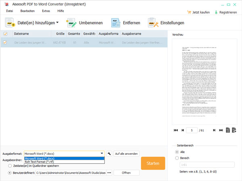Open Einstellungen via the wrench PDF icon
Viewport: 242px width, 181px height.
[x=153, y=23]
